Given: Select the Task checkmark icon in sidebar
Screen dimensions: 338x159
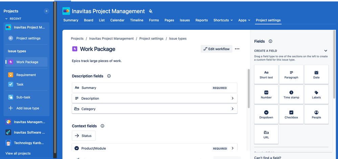Looking at the screenshot, I should 10,84.
